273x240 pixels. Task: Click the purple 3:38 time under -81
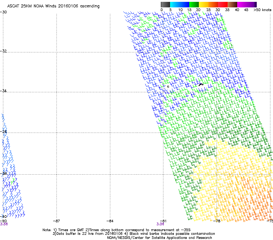point(160,224)
